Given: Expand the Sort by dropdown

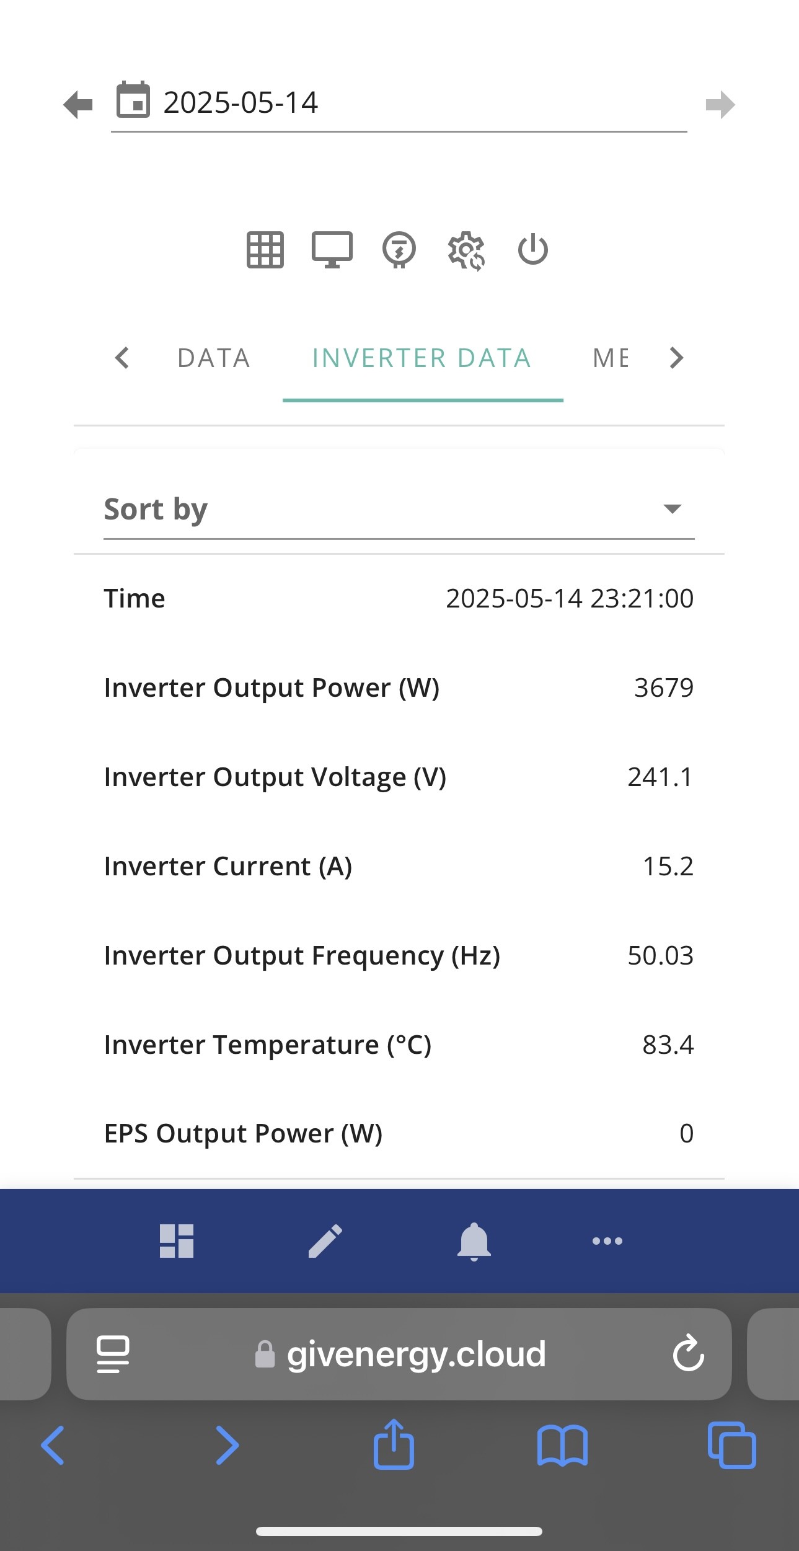Looking at the screenshot, I should [x=399, y=510].
